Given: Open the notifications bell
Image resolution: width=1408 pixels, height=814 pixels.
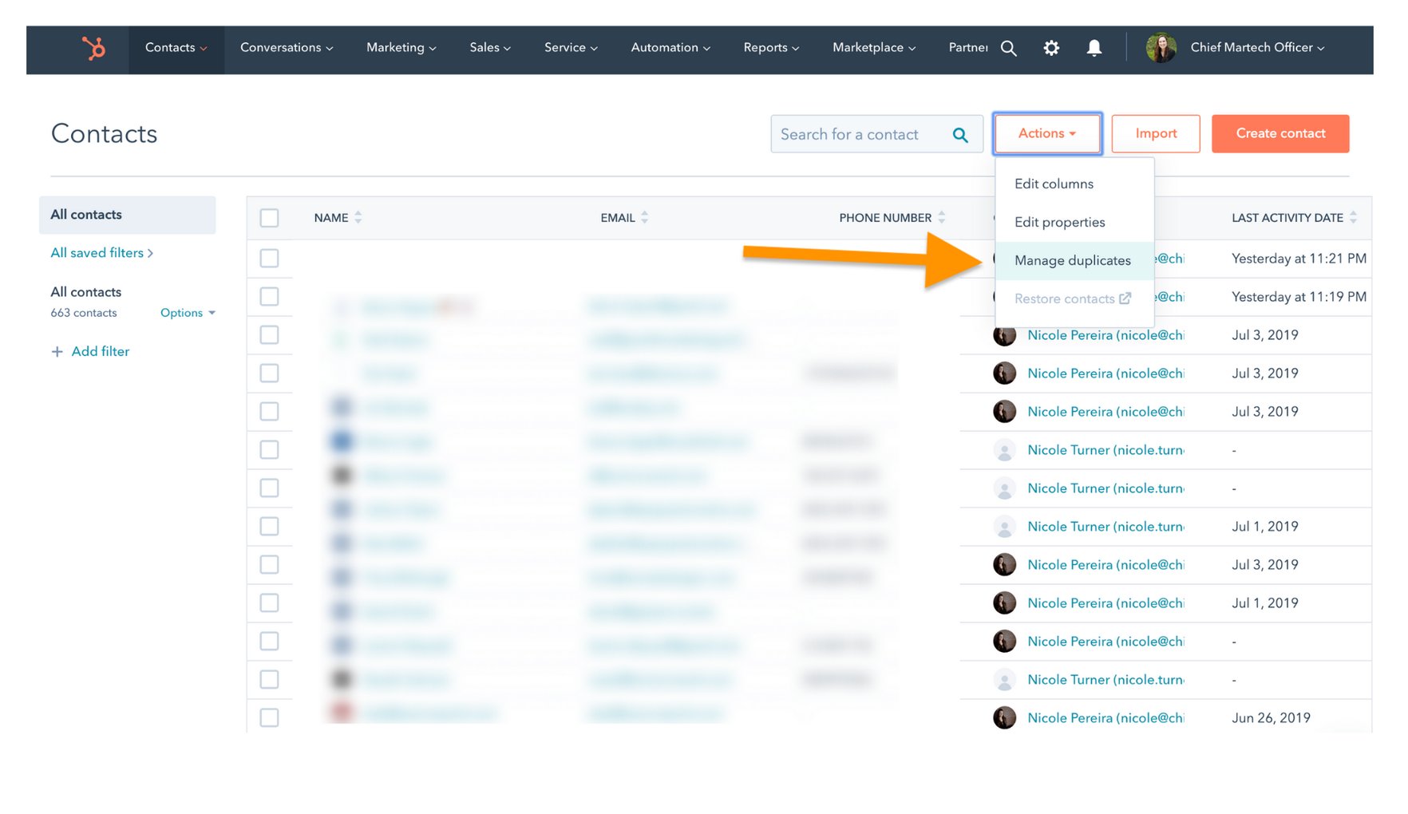Looking at the screenshot, I should pos(1094,48).
